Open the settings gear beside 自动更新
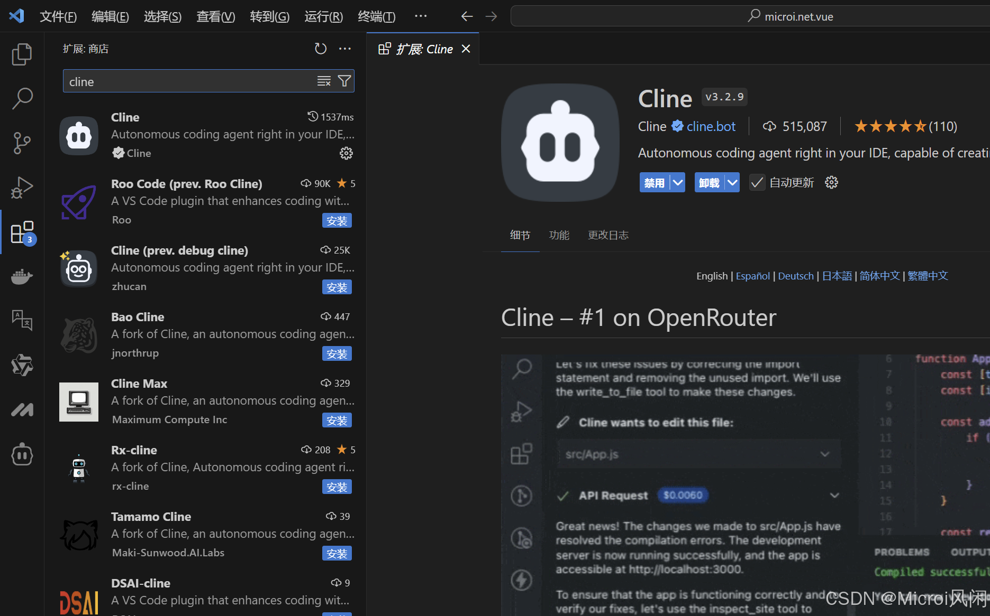Image resolution: width=990 pixels, height=616 pixels. 832,182
